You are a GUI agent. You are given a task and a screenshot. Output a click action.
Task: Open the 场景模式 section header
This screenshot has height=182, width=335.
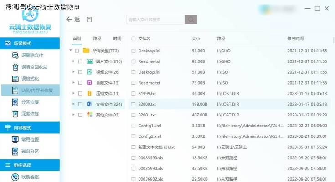(30, 43)
